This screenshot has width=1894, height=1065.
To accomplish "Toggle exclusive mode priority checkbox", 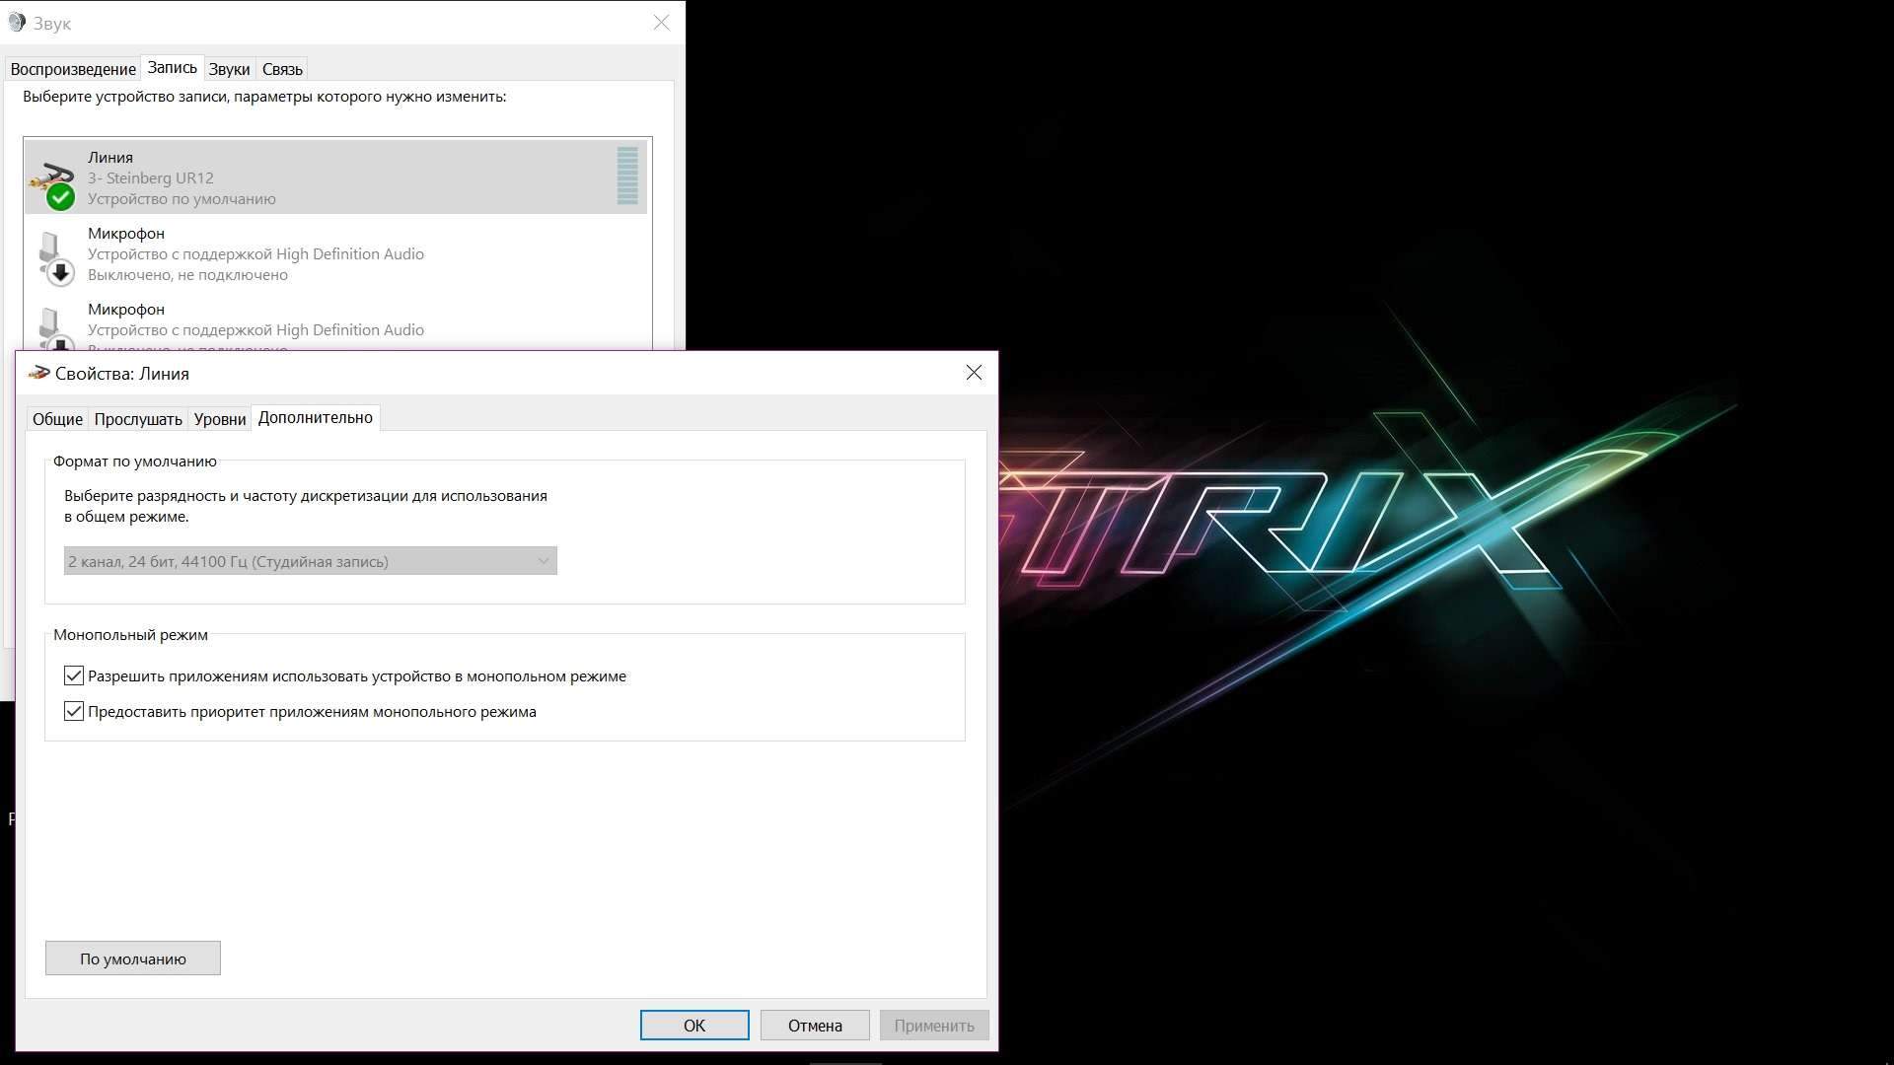I will click(74, 711).
